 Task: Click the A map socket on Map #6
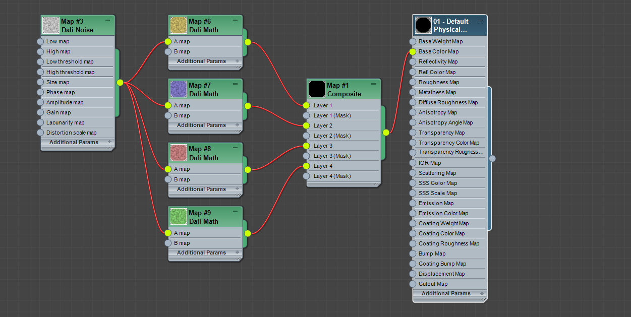tap(168, 42)
